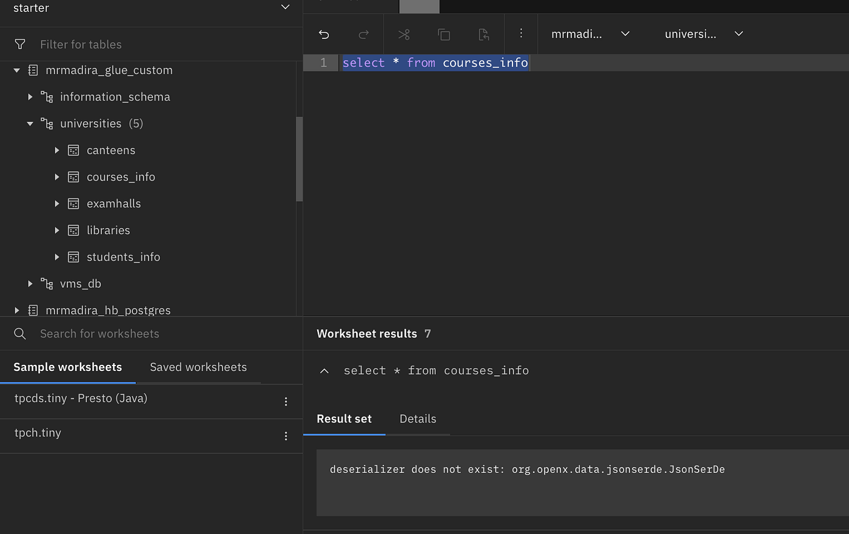Switch to Saved worksheets tab

[198, 367]
